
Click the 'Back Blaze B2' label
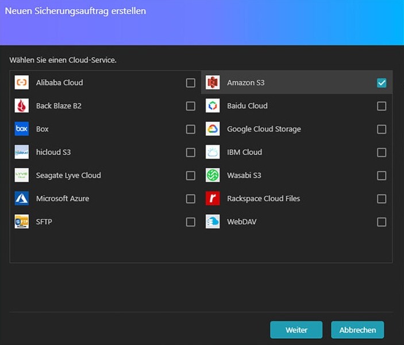click(x=59, y=106)
